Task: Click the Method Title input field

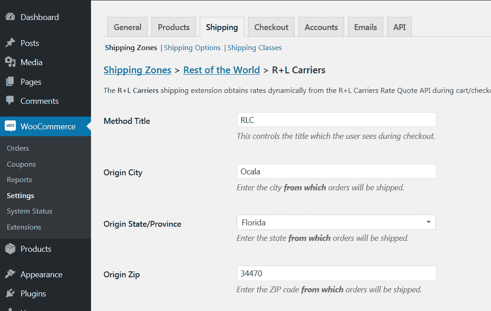Action: pyautogui.click(x=337, y=120)
